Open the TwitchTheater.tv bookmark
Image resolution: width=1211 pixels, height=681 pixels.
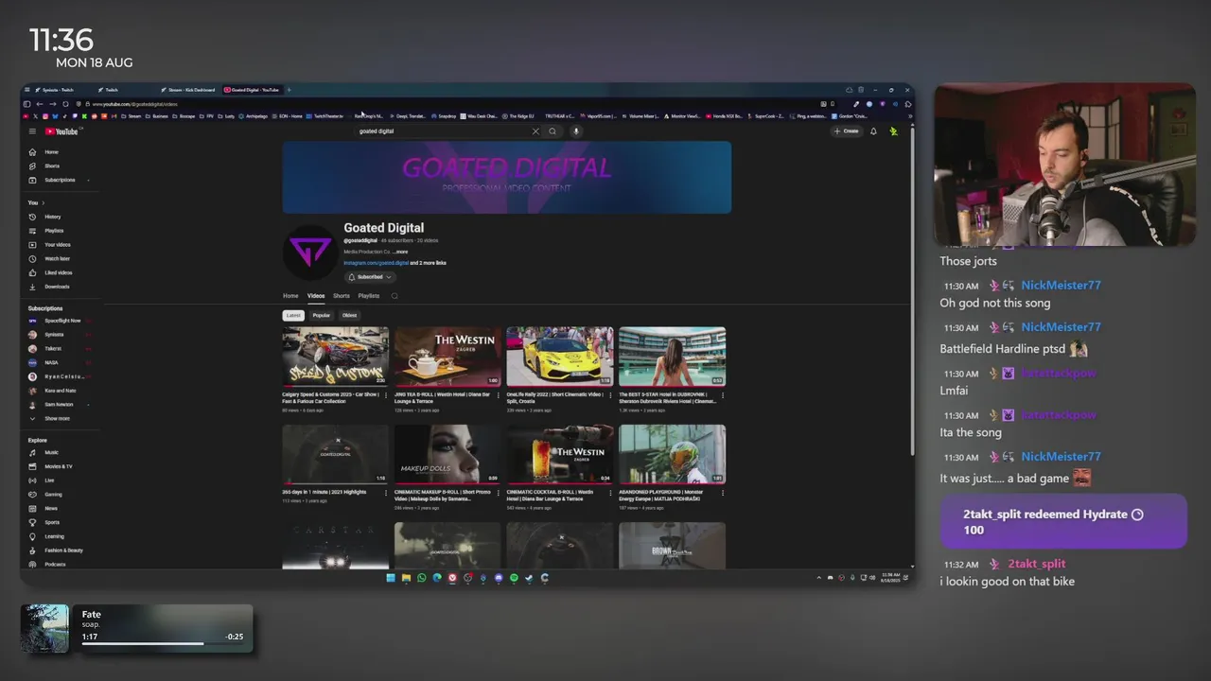[325, 116]
